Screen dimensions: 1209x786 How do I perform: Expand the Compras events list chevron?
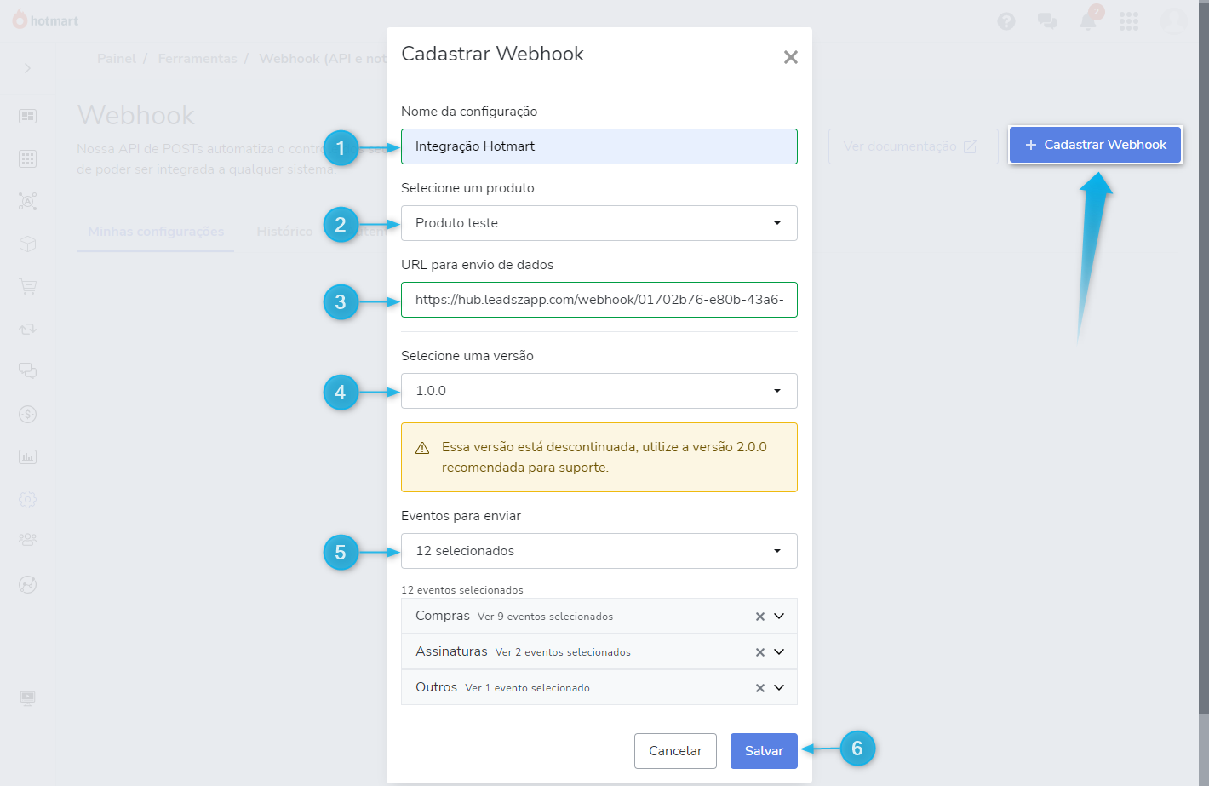[x=779, y=617]
